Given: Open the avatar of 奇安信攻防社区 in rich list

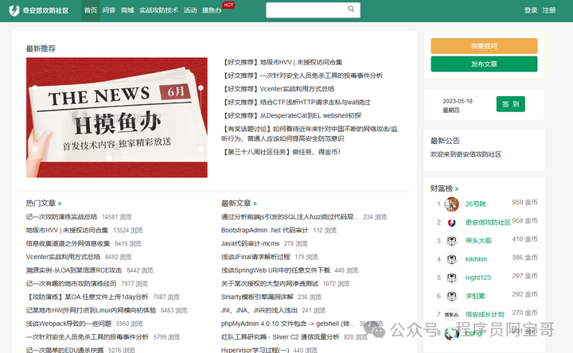Looking at the screenshot, I should pos(452,223).
